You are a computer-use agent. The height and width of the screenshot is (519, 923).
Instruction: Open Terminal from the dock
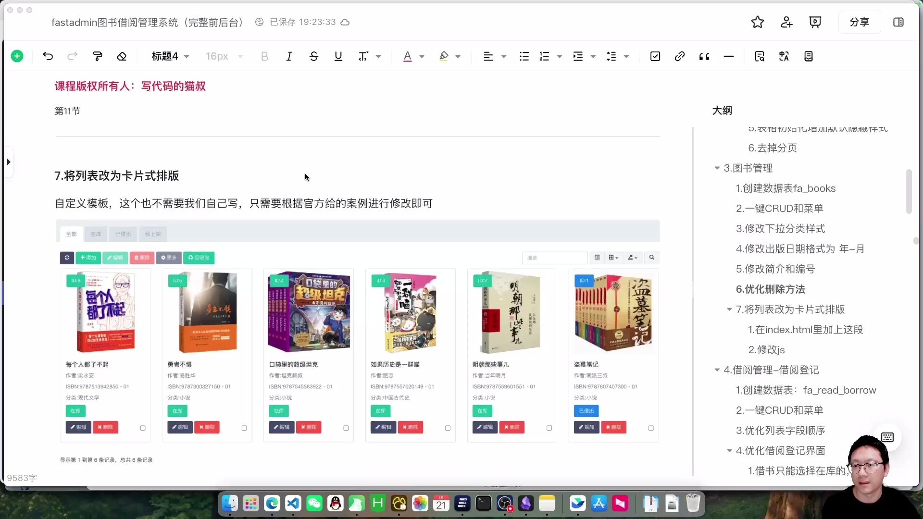click(484, 504)
